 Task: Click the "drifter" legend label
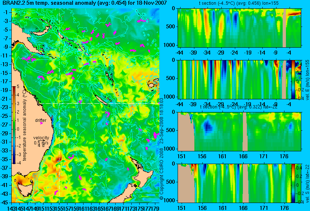(x=41, y=120)
